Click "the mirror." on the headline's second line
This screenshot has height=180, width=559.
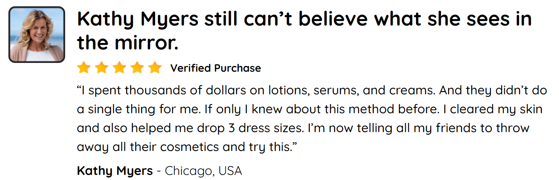click(x=128, y=42)
